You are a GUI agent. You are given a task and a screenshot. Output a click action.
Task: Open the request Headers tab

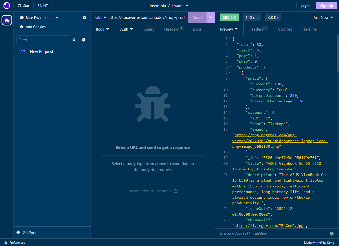(173, 29)
